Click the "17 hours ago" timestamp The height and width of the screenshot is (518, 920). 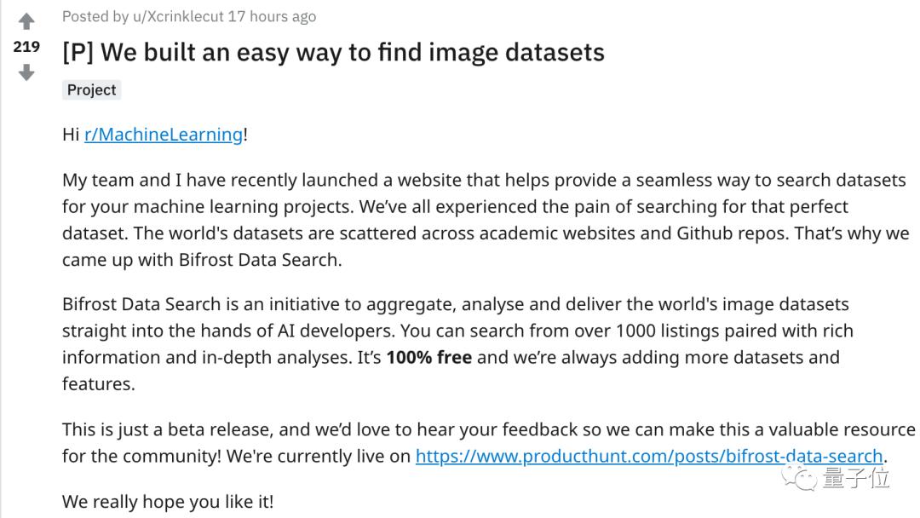[272, 16]
